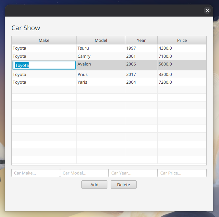Select the Yaris model cell
This screenshot has height=217, width=219.
coord(101,82)
